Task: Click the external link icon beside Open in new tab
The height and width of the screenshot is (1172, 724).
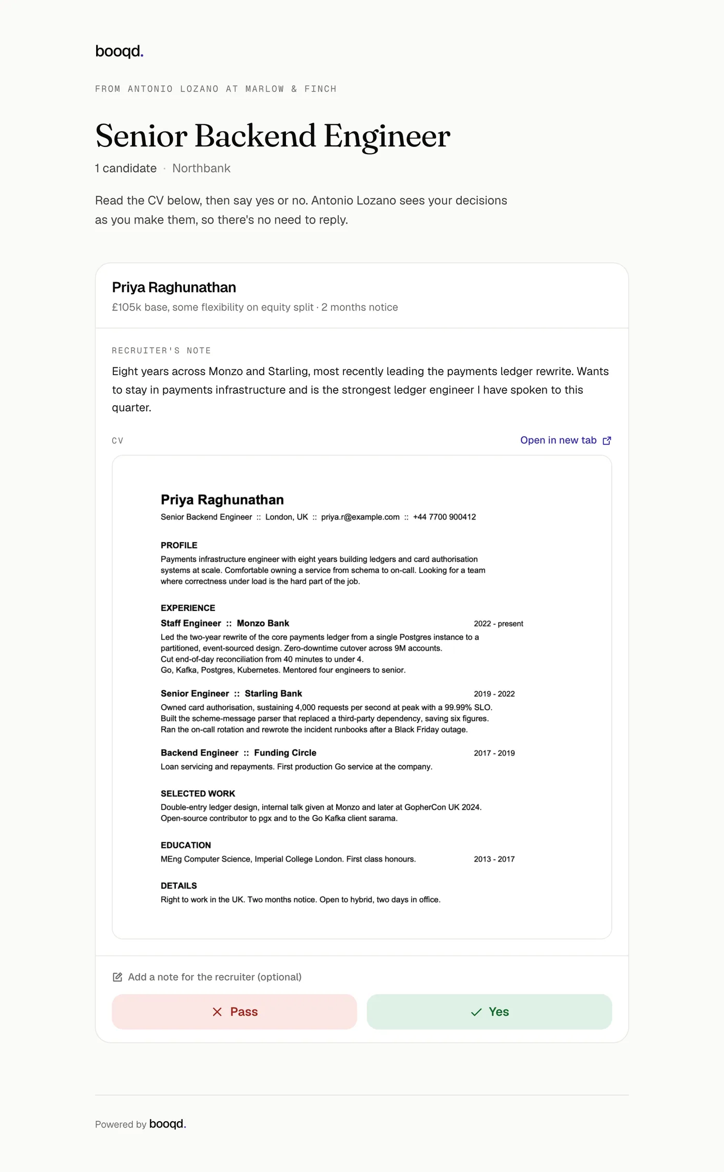Action: click(x=607, y=440)
